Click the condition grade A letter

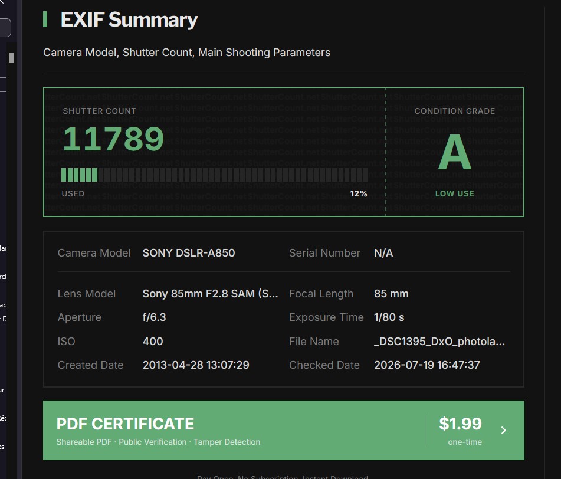pyautogui.click(x=455, y=152)
